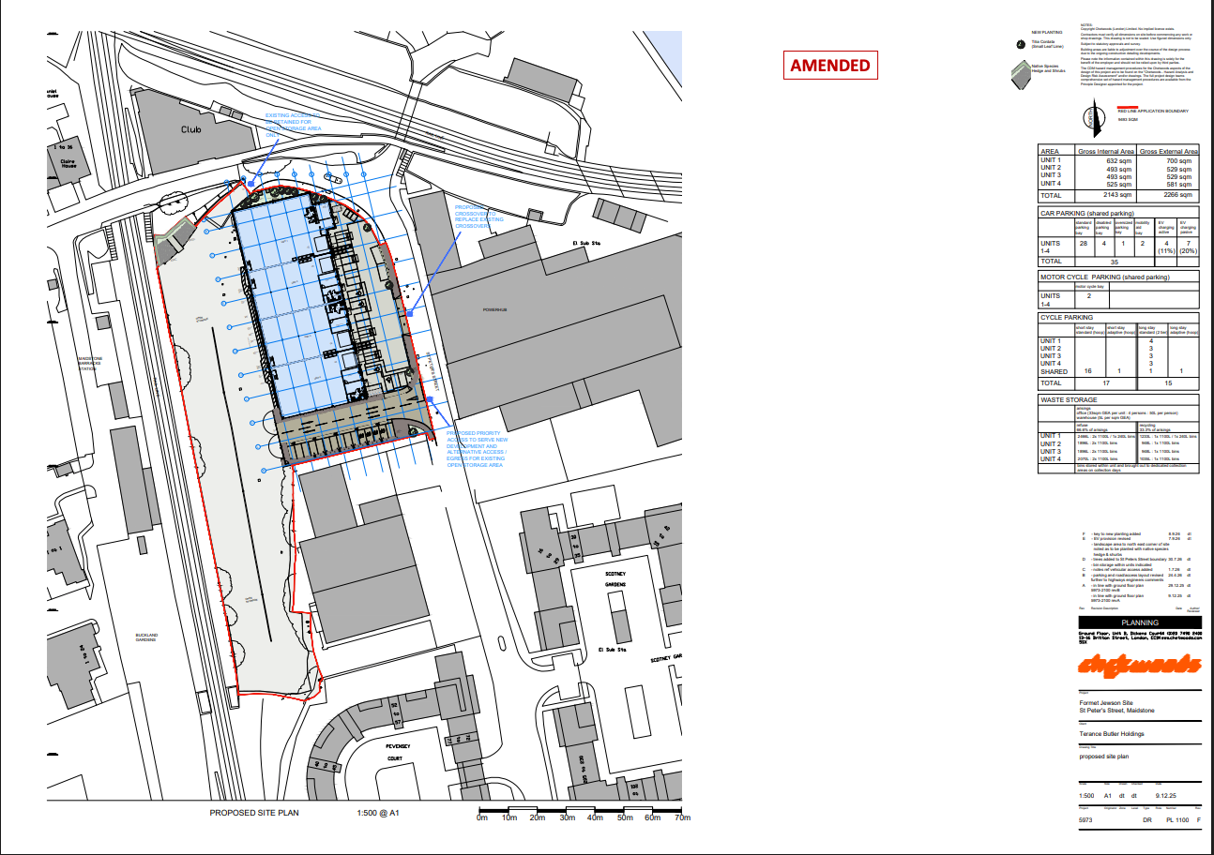1214x855 pixels.
Task: Select the PROPOSED SITE PLAN title text
Action: (253, 813)
